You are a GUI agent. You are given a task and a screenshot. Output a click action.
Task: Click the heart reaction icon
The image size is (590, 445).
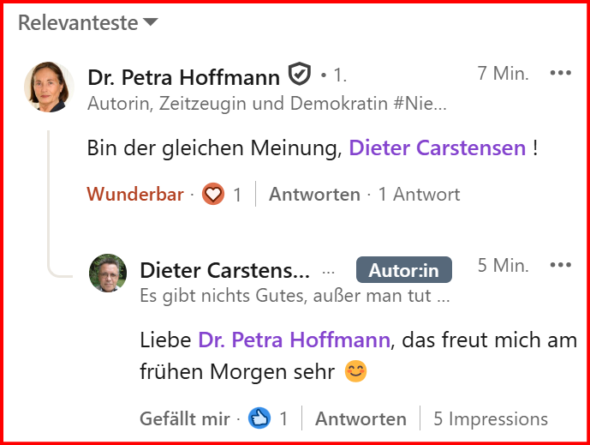tap(213, 195)
